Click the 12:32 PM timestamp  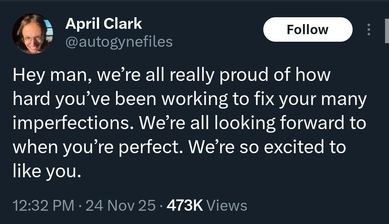point(43,206)
